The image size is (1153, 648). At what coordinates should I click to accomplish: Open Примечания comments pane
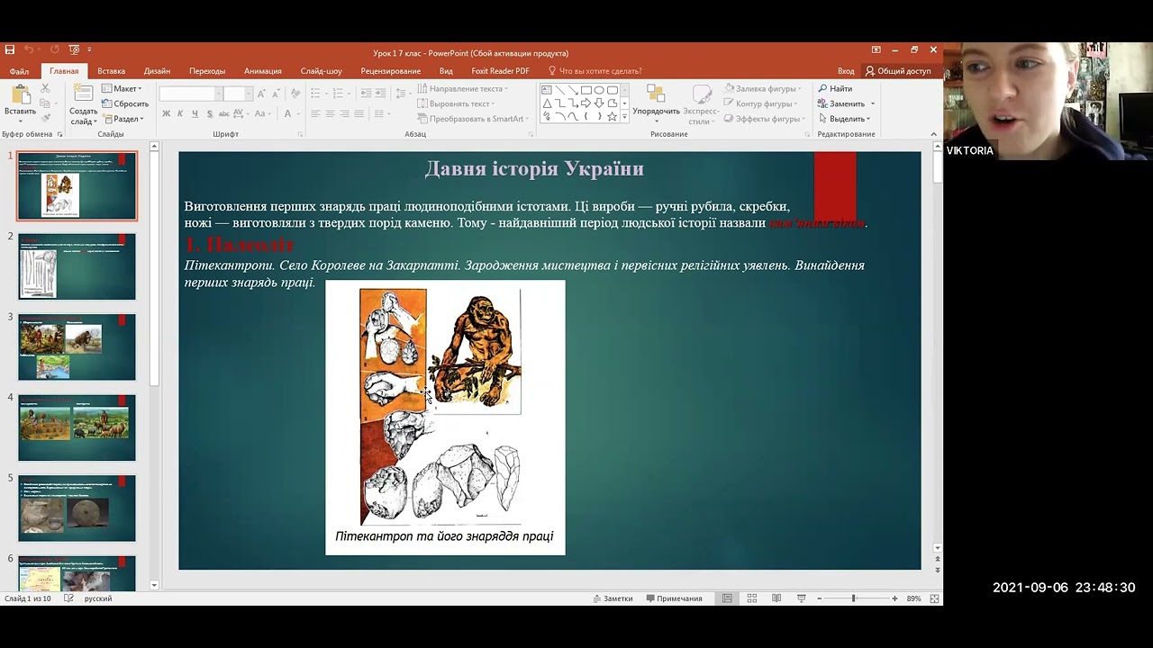point(674,598)
